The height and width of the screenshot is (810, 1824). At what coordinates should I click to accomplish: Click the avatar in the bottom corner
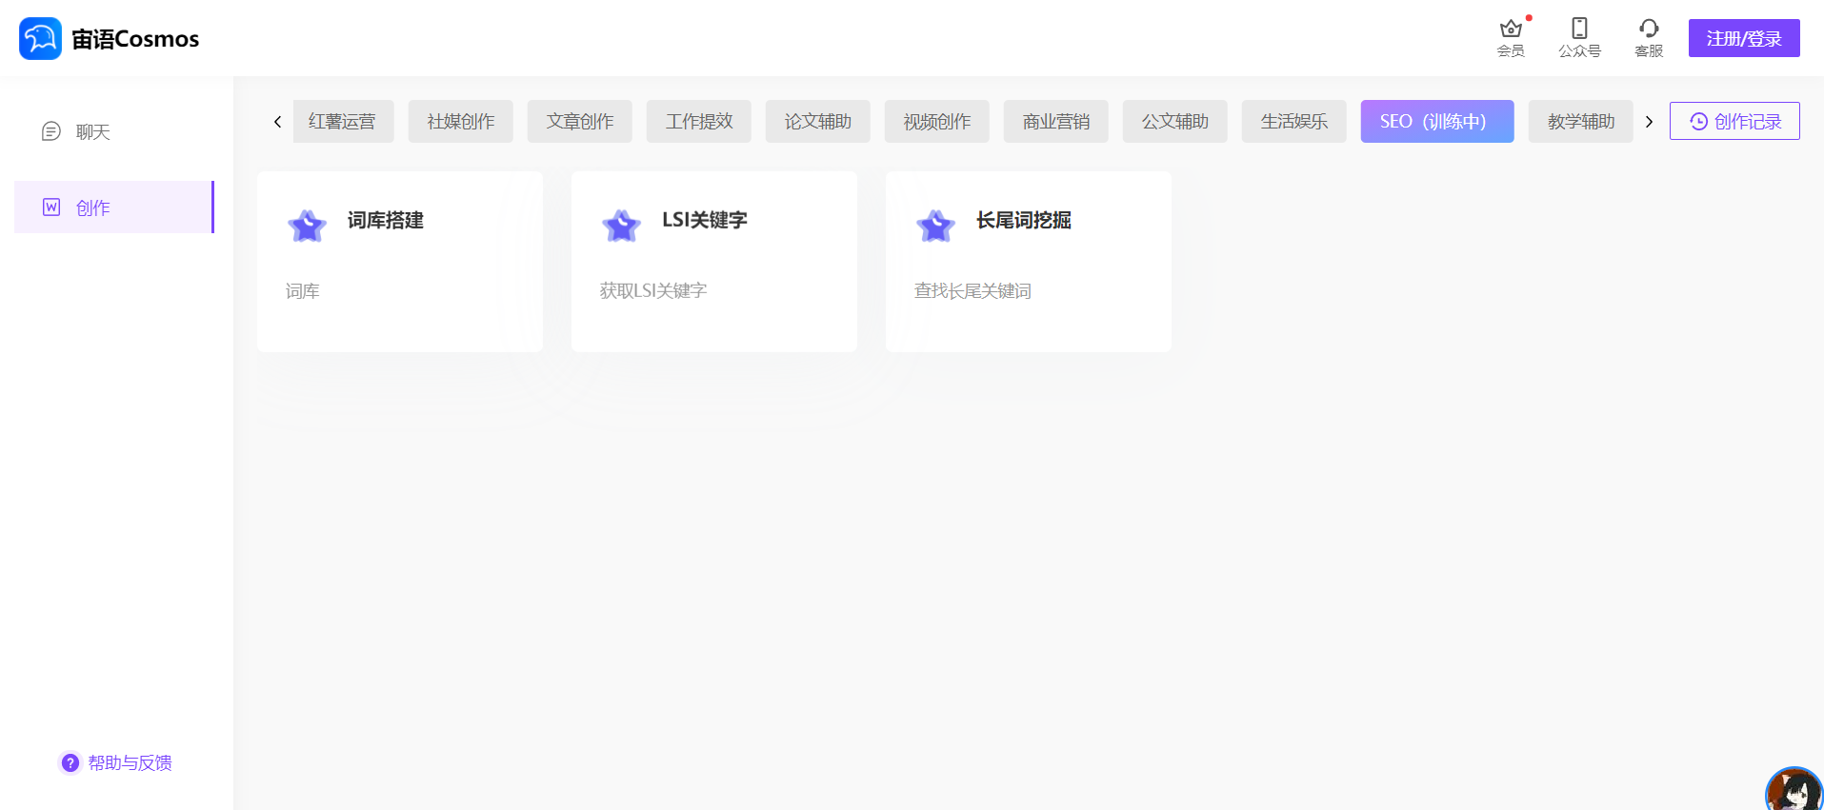[x=1794, y=790]
